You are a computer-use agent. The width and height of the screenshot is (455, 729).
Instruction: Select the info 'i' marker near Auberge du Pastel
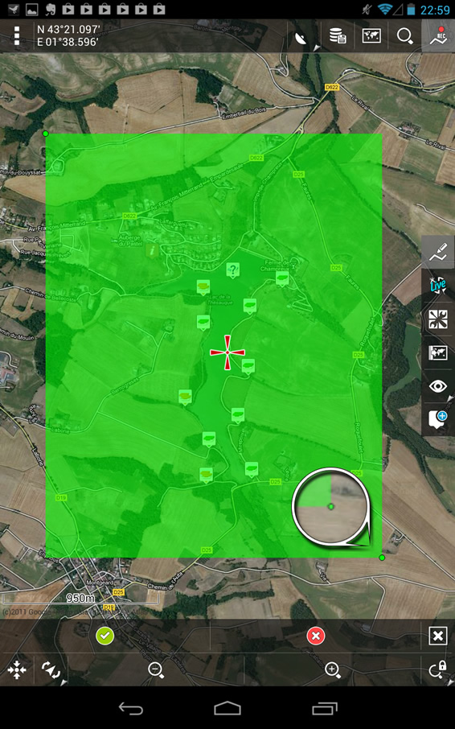click(152, 250)
